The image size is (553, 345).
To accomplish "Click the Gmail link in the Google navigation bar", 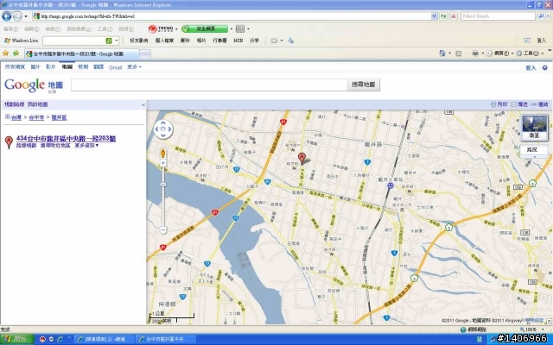I will 115,67.
